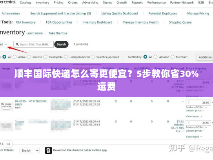Screen dimensions: 213x160
Task: Click the 26.99 price field for DI-HG75-99EO
Action: point(198,102)
